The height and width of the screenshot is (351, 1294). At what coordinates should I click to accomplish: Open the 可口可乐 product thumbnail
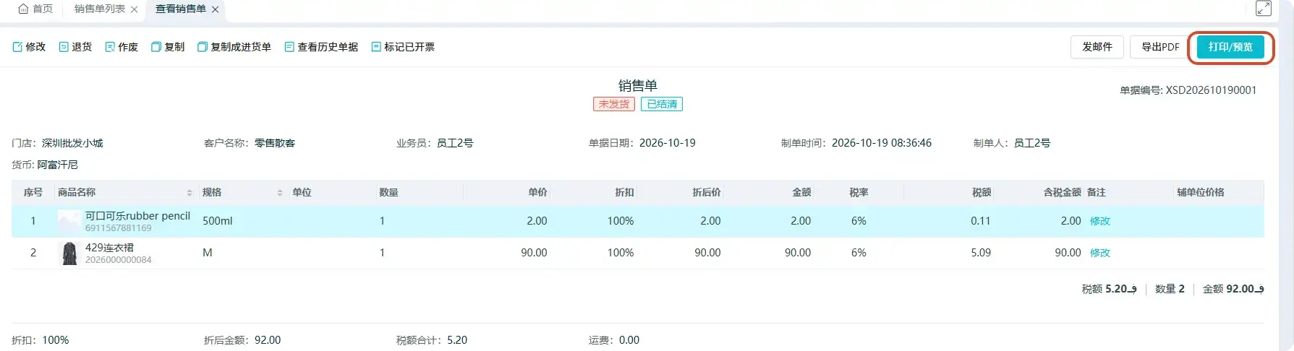[x=69, y=221]
